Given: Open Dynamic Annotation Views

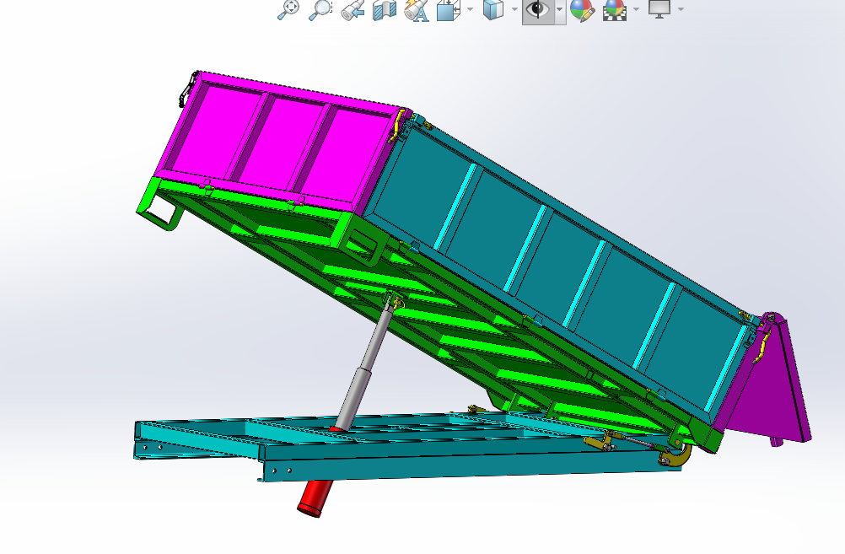Looking at the screenshot, I should (x=417, y=10).
